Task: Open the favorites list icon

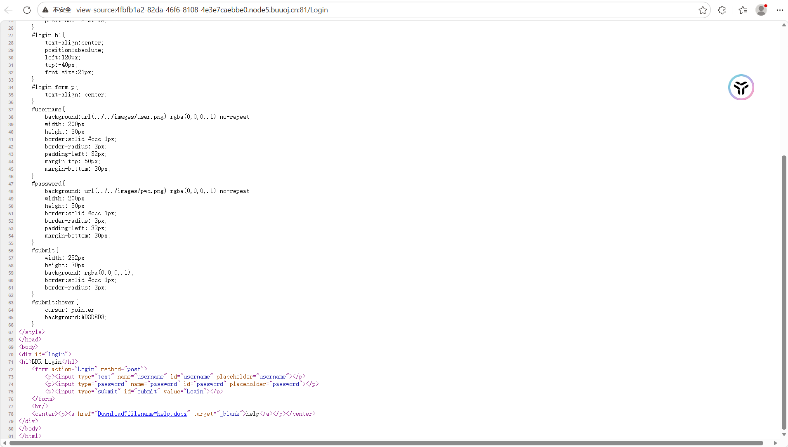Action: click(743, 10)
